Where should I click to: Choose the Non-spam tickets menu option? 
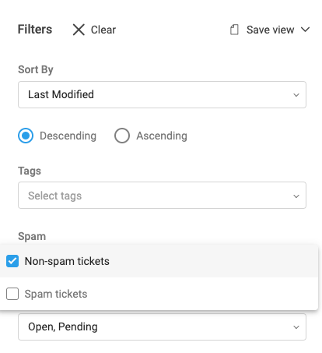coord(159,261)
